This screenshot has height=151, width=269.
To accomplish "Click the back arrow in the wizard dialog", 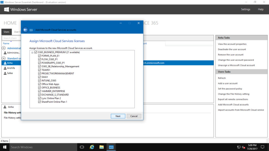I will [x=25, y=30].
